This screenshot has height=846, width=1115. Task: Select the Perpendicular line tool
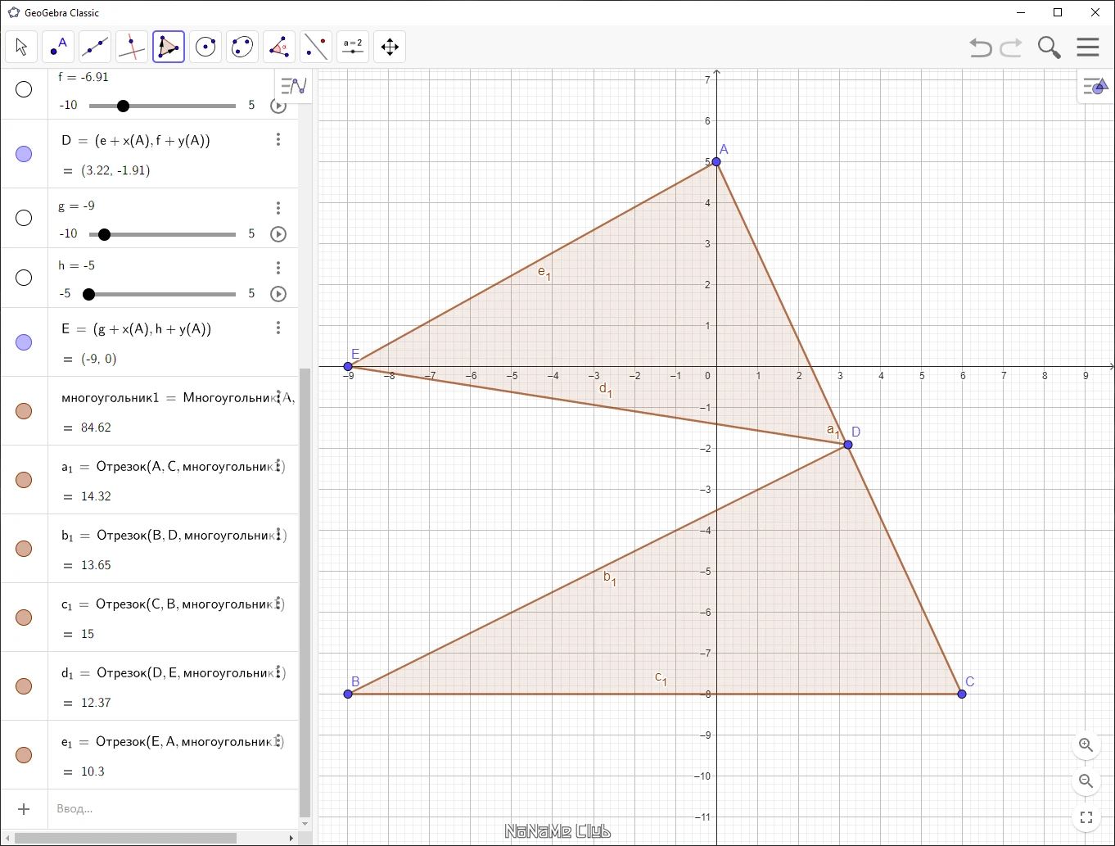[132, 47]
